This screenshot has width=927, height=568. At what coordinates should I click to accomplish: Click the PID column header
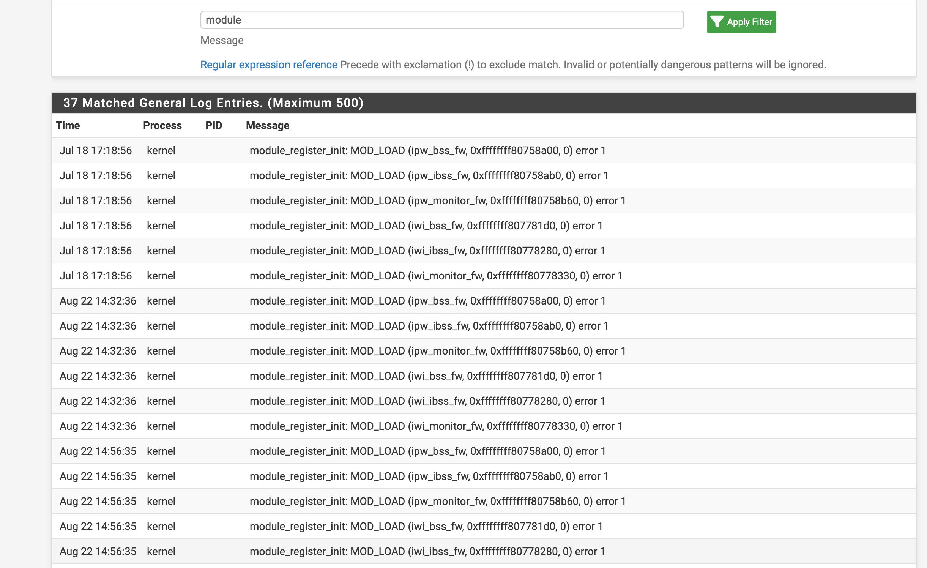pyautogui.click(x=213, y=126)
